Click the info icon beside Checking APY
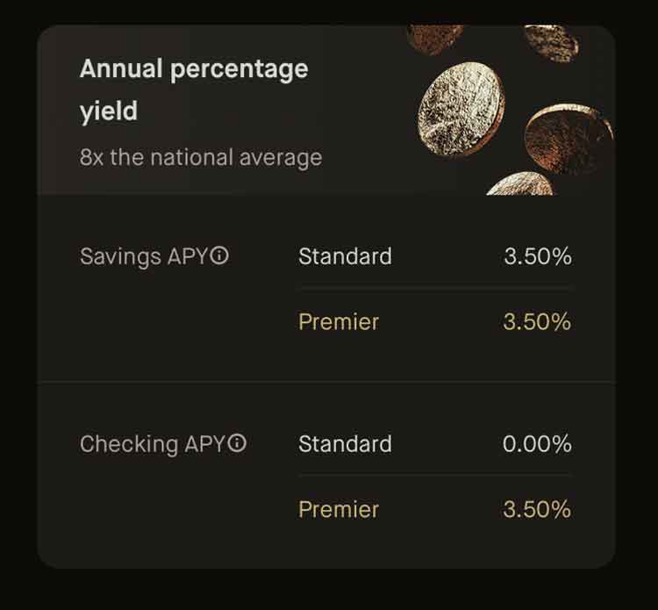 pyautogui.click(x=238, y=443)
